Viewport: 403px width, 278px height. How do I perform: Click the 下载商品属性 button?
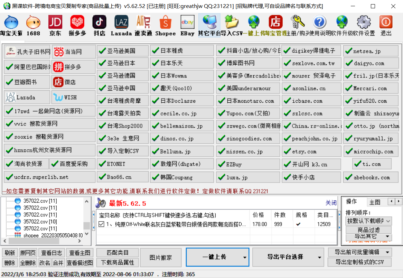(118, 262)
